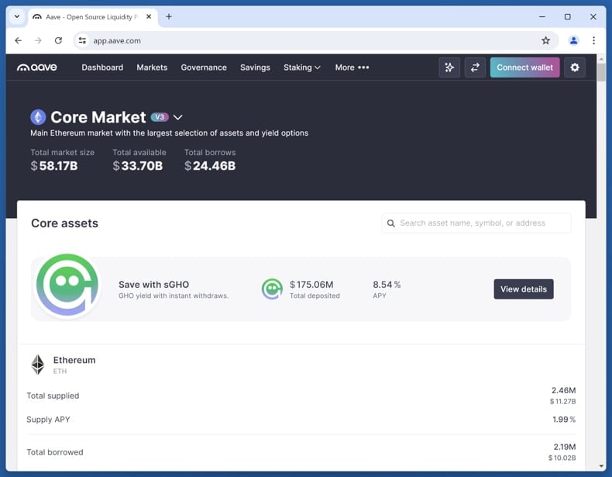Screen dimensions: 612x477
Task: Click the Aave logo
Action: 37,67
